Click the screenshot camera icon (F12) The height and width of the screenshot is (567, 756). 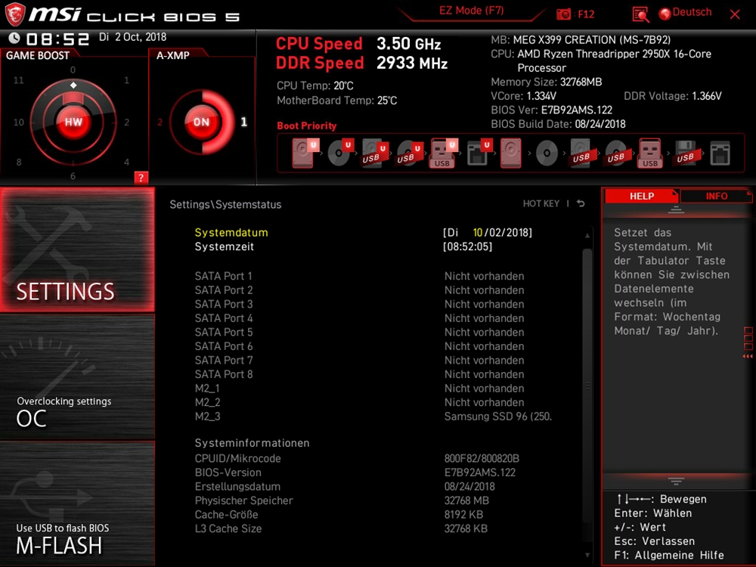coord(563,14)
